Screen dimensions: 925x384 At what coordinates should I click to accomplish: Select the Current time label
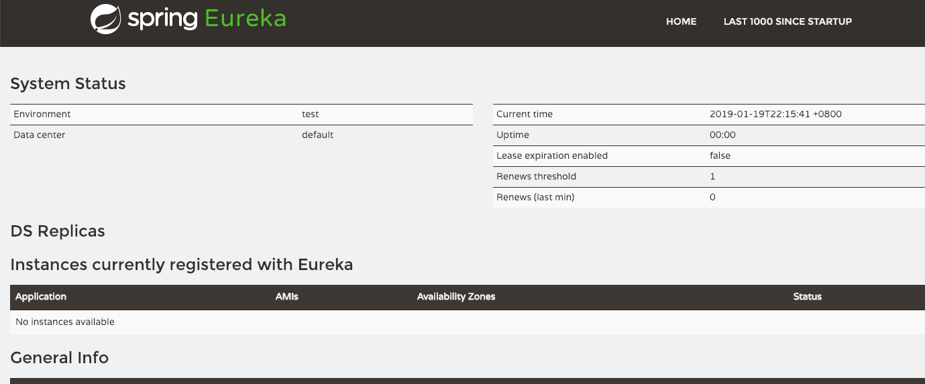[x=525, y=114]
